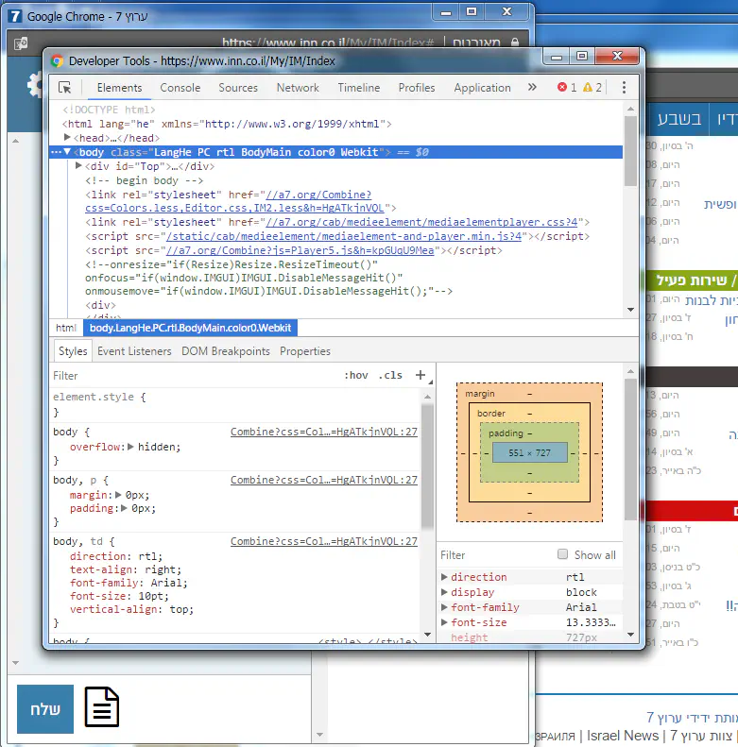
Task: Click the 551 × 727 content box
Action: [529, 453]
